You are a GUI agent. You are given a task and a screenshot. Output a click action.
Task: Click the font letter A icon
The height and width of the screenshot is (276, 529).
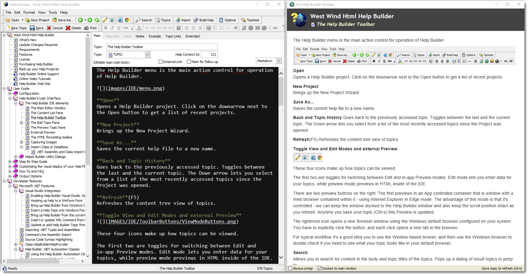click(139, 28)
